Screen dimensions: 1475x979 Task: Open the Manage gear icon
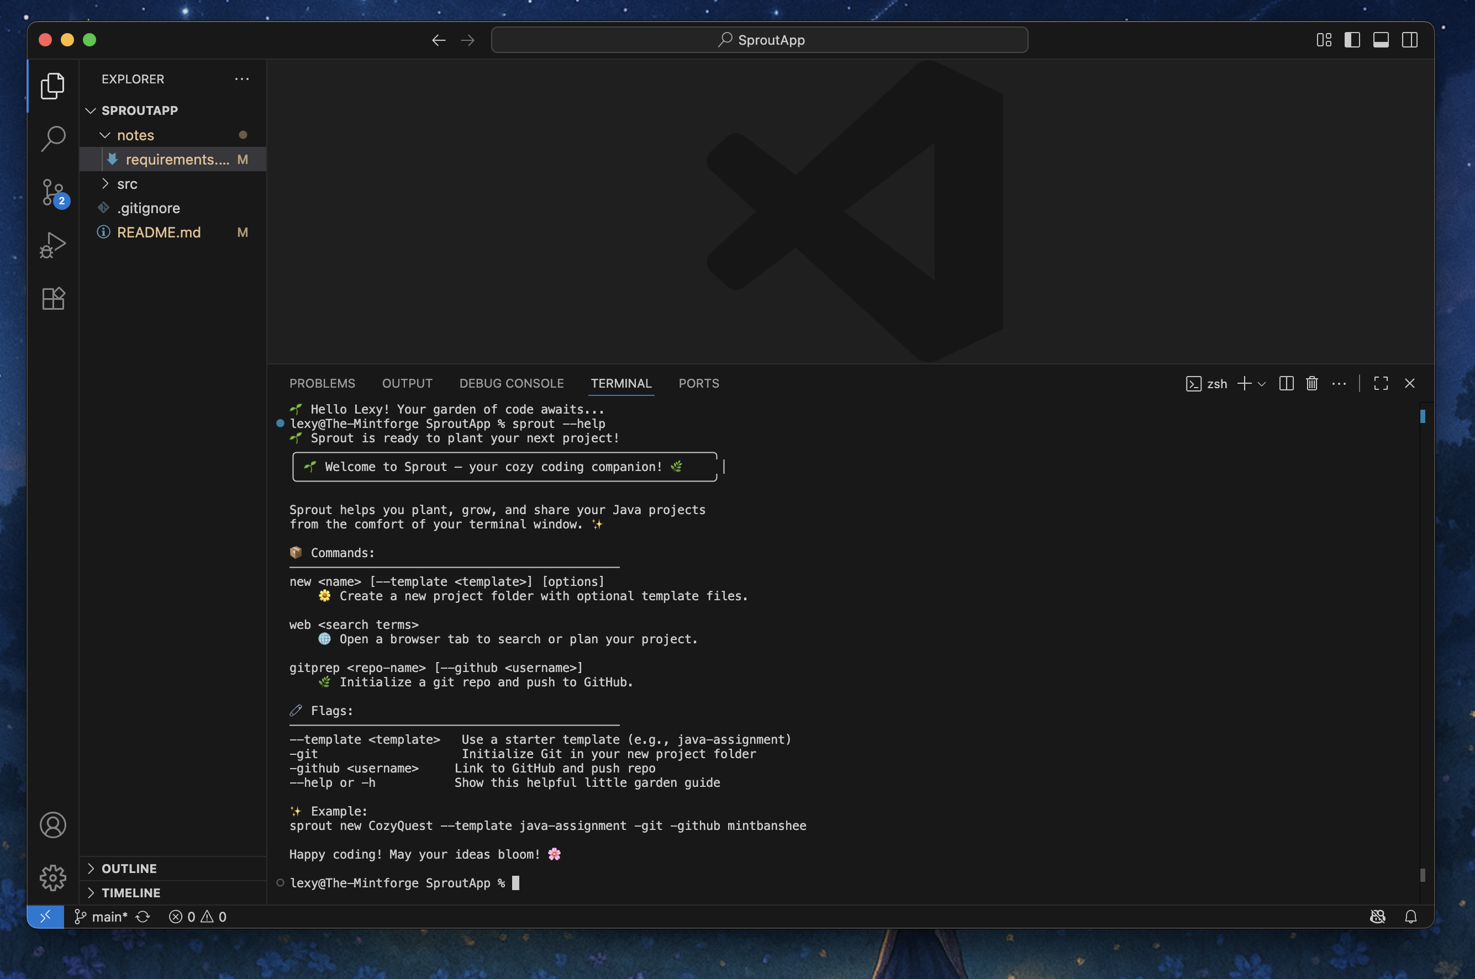click(53, 877)
